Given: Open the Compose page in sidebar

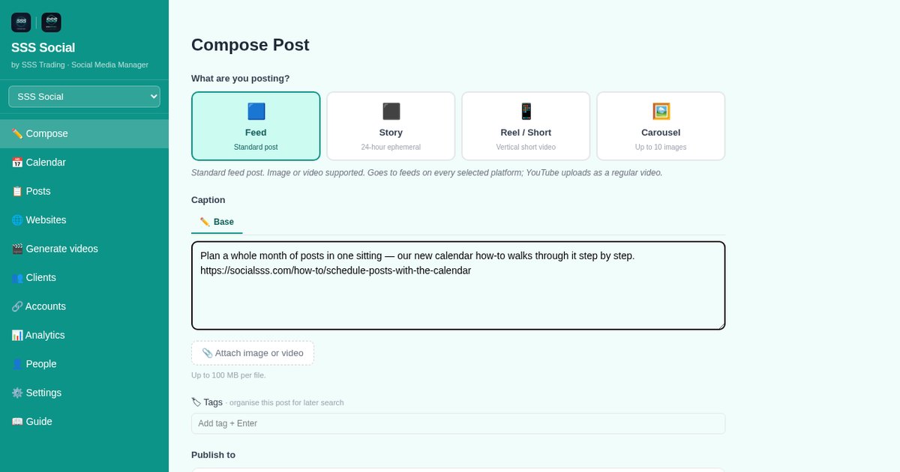Looking at the screenshot, I should [84, 133].
